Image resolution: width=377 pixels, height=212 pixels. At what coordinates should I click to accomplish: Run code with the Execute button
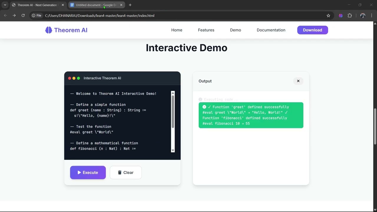[88, 173]
